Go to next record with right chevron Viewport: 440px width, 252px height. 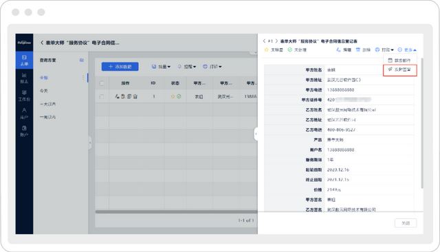point(276,41)
